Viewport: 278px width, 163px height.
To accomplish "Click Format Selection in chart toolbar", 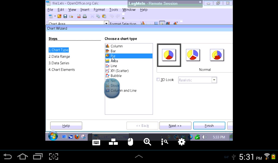I will click(x=123, y=23).
